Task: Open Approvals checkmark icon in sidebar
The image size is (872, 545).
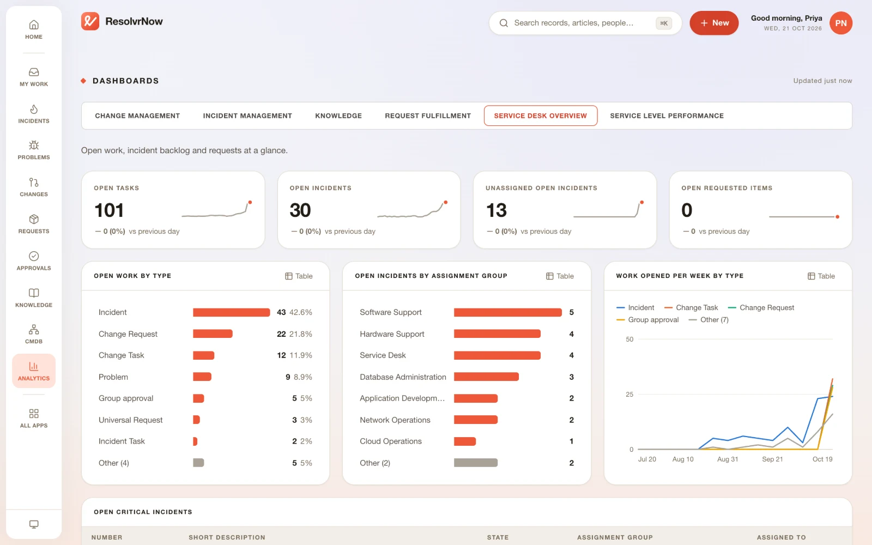Action: (34, 256)
